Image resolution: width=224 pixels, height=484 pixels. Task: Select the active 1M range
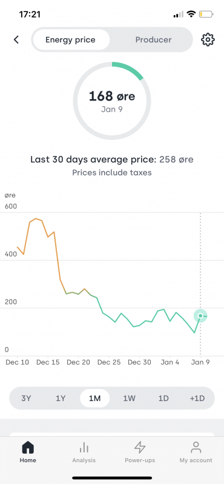[95, 398]
